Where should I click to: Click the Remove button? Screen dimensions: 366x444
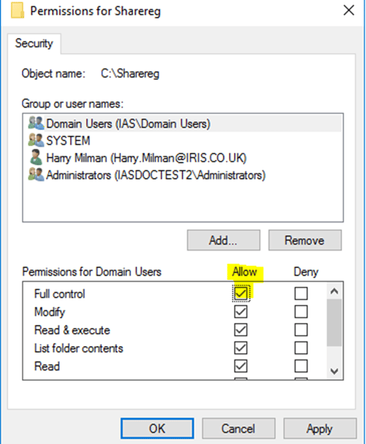(305, 240)
